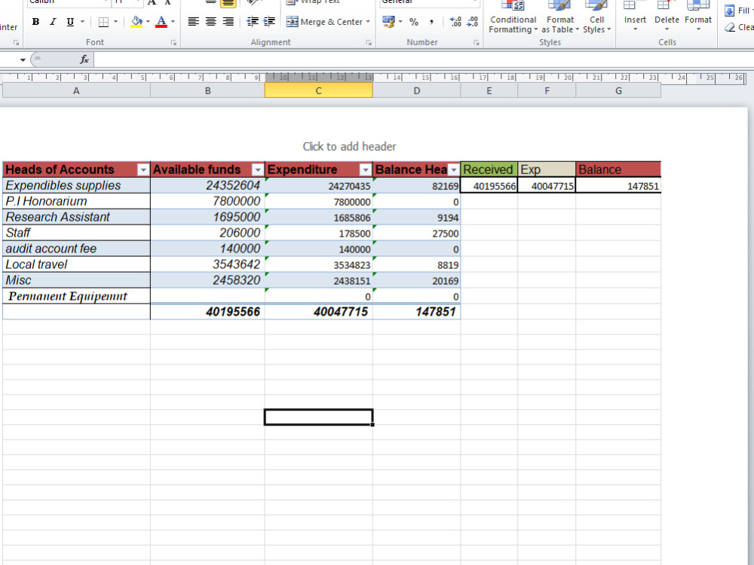Click 'Click to add header' area

point(350,147)
